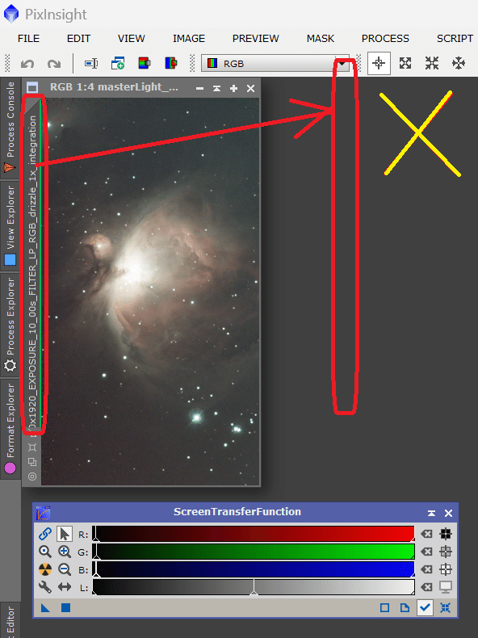Click the ScreenTransferFunction window's process icon
Viewport: 478px width, 638px height.
pyautogui.click(x=43, y=513)
